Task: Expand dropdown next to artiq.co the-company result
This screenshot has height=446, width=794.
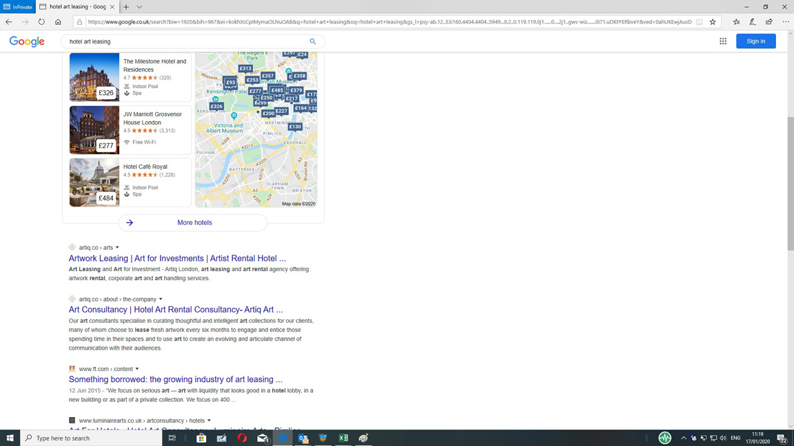Action: click(161, 299)
